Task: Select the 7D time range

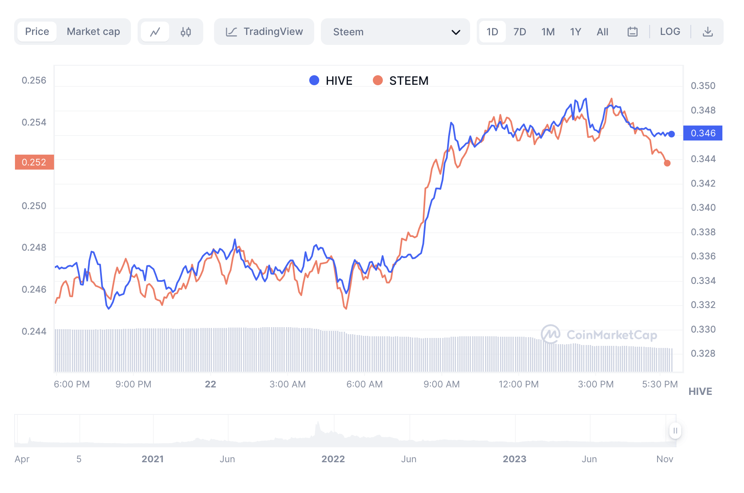Action: (520, 32)
